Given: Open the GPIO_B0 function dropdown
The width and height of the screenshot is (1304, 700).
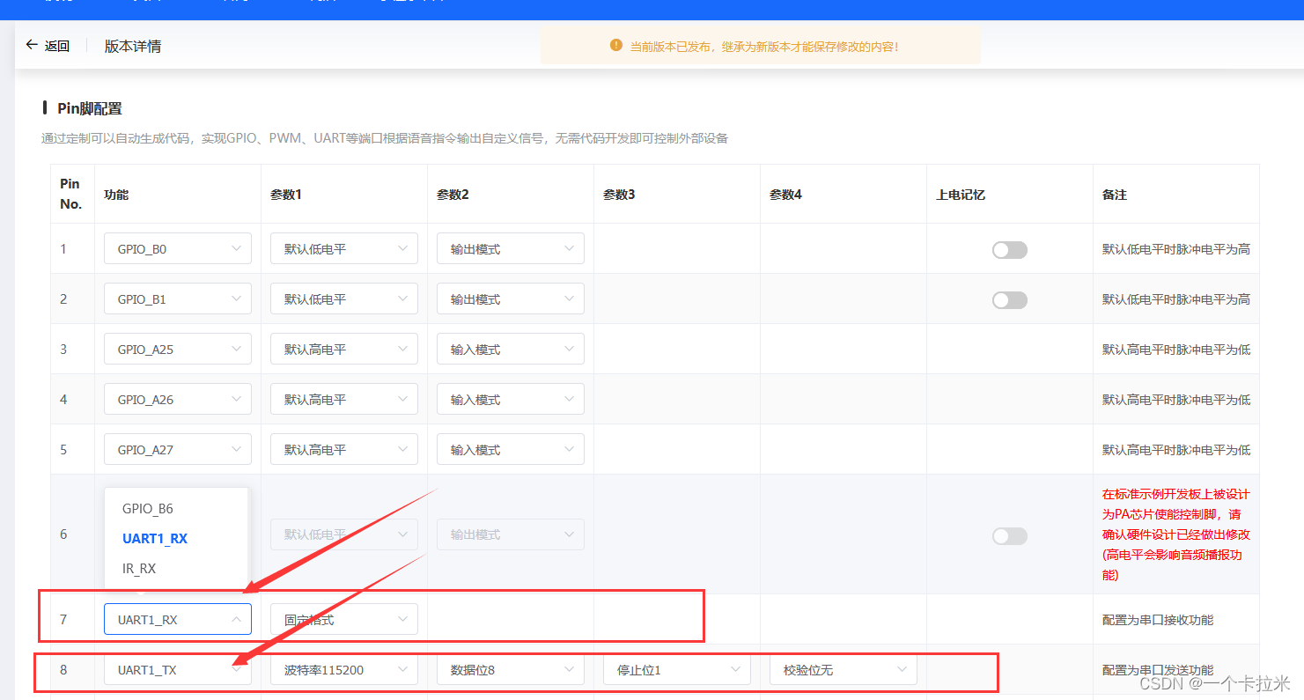Looking at the screenshot, I should point(177,248).
